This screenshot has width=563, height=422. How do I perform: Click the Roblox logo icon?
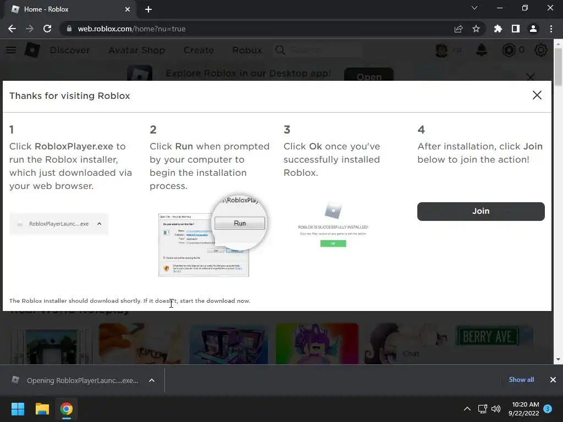tap(32, 50)
